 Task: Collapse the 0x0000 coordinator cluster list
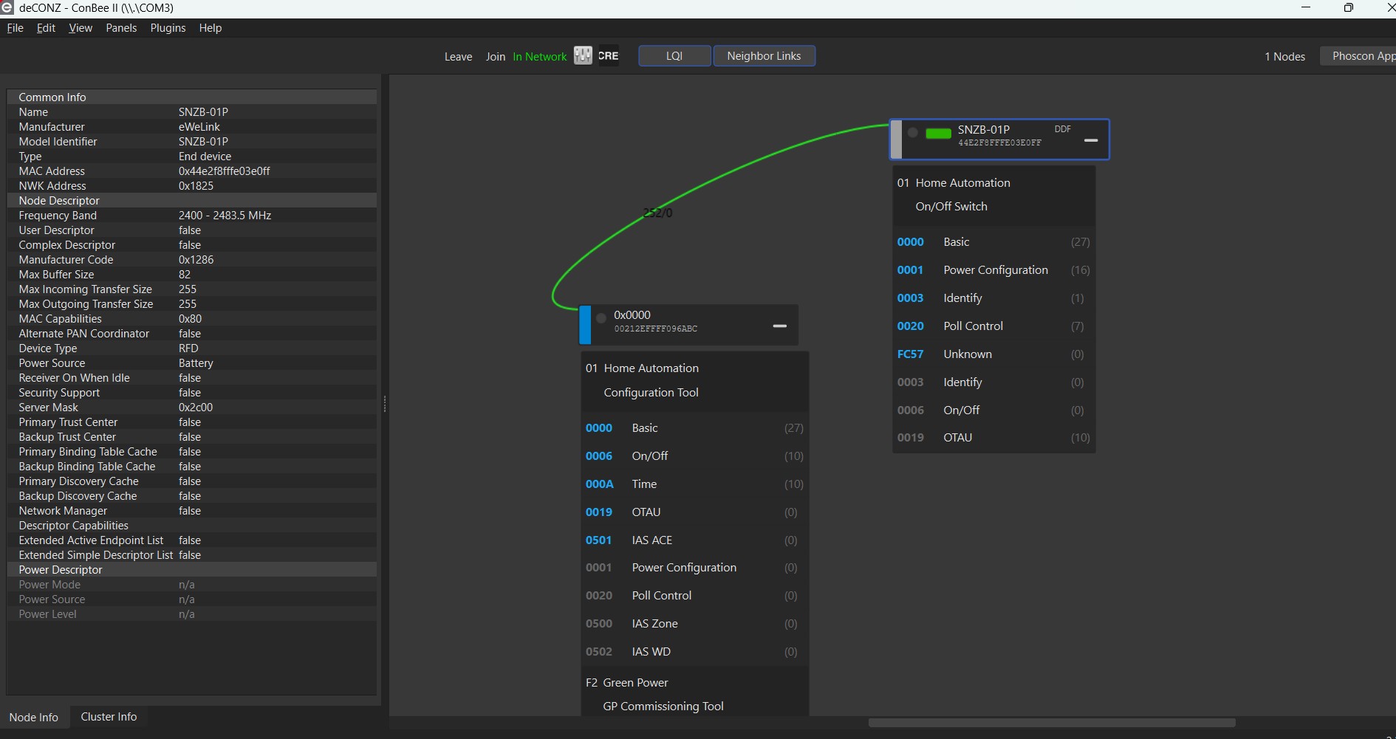coord(779,326)
